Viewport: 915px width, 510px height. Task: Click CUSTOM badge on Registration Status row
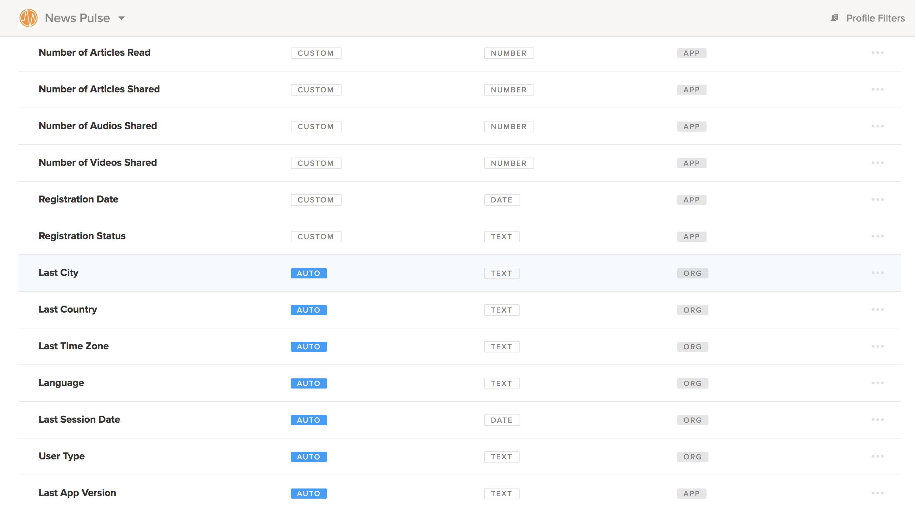[316, 237]
